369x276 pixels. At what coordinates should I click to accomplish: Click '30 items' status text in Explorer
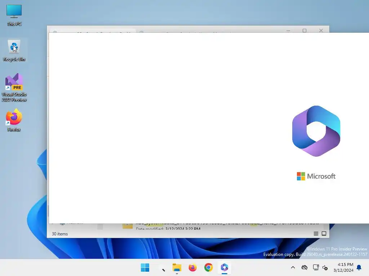[60, 234]
